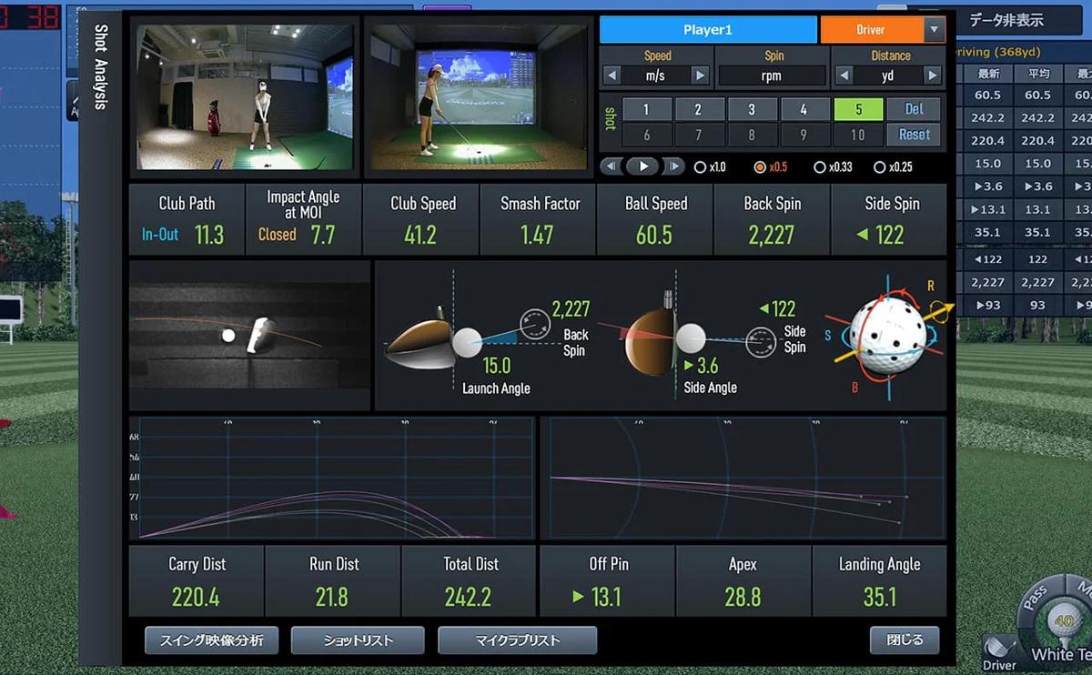
Task: Click the play button under shot selector
Action: tap(642, 166)
